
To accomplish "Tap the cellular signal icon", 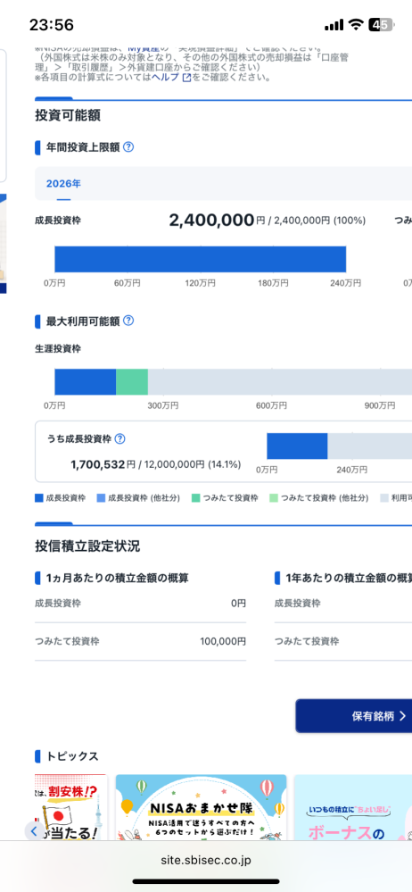I will (334, 25).
